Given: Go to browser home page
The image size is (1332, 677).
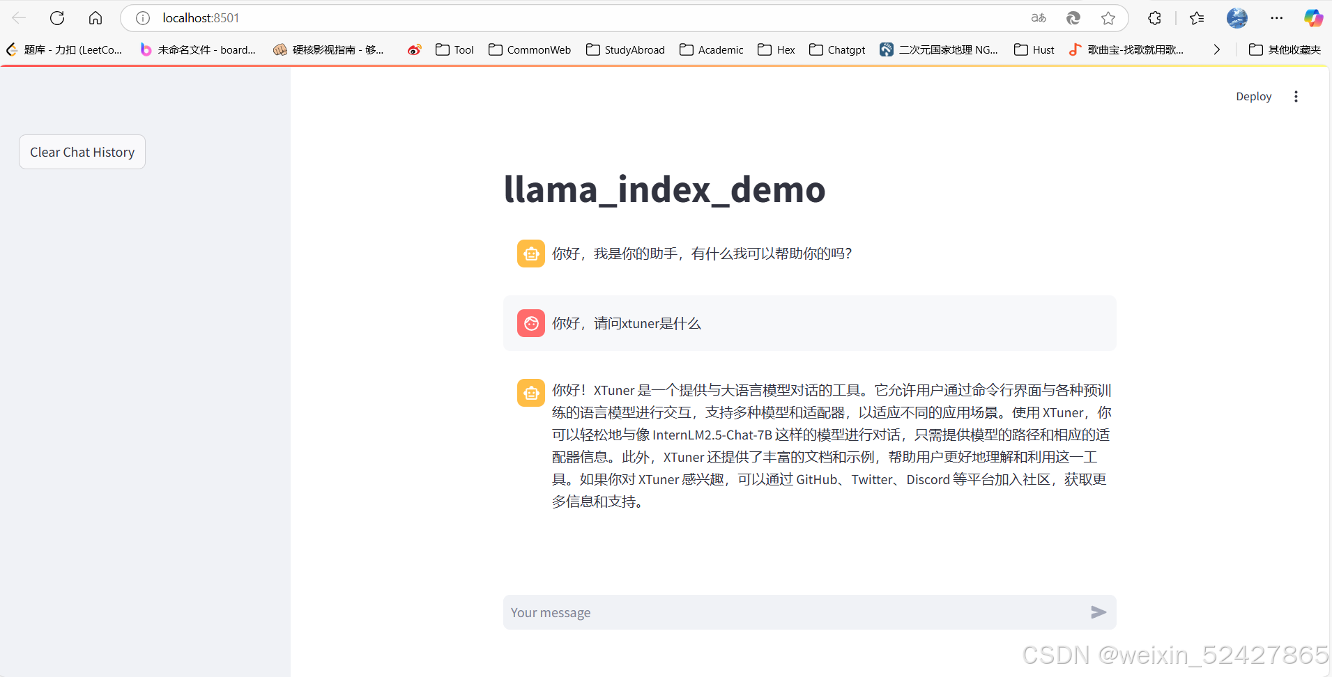Looking at the screenshot, I should 95,18.
